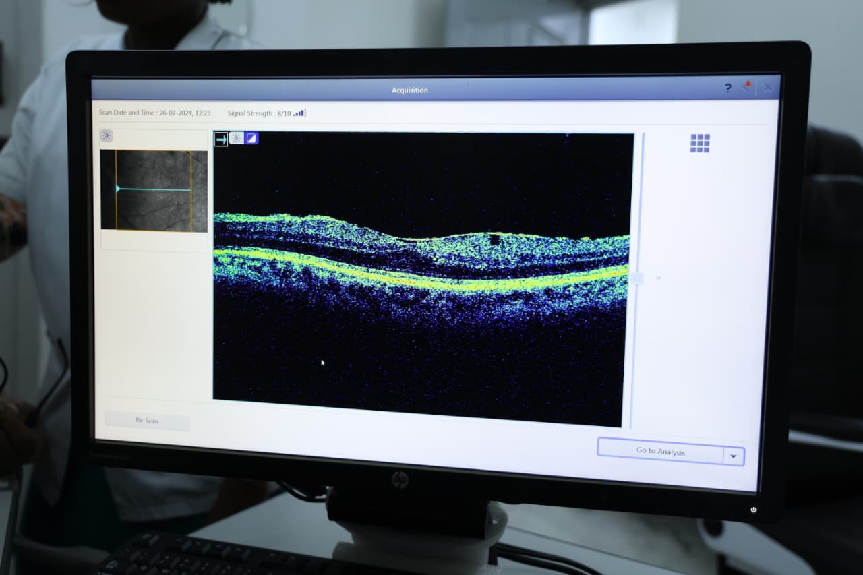Adjust B-scan brightness using the sun icon
This screenshot has height=575, width=863.
click(x=236, y=138)
